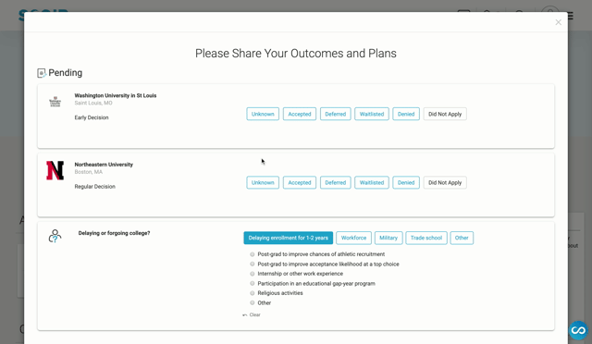Close the outcomes dialog with X
This screenshot has height=344, width=592.
[558, 22]
